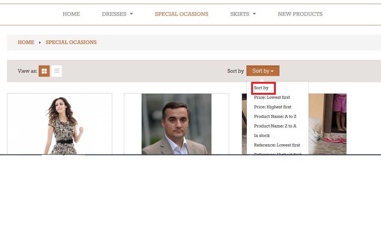The image size is (381, 235).
Task: Sort by Product Name: Z to A
Action: 275,126
